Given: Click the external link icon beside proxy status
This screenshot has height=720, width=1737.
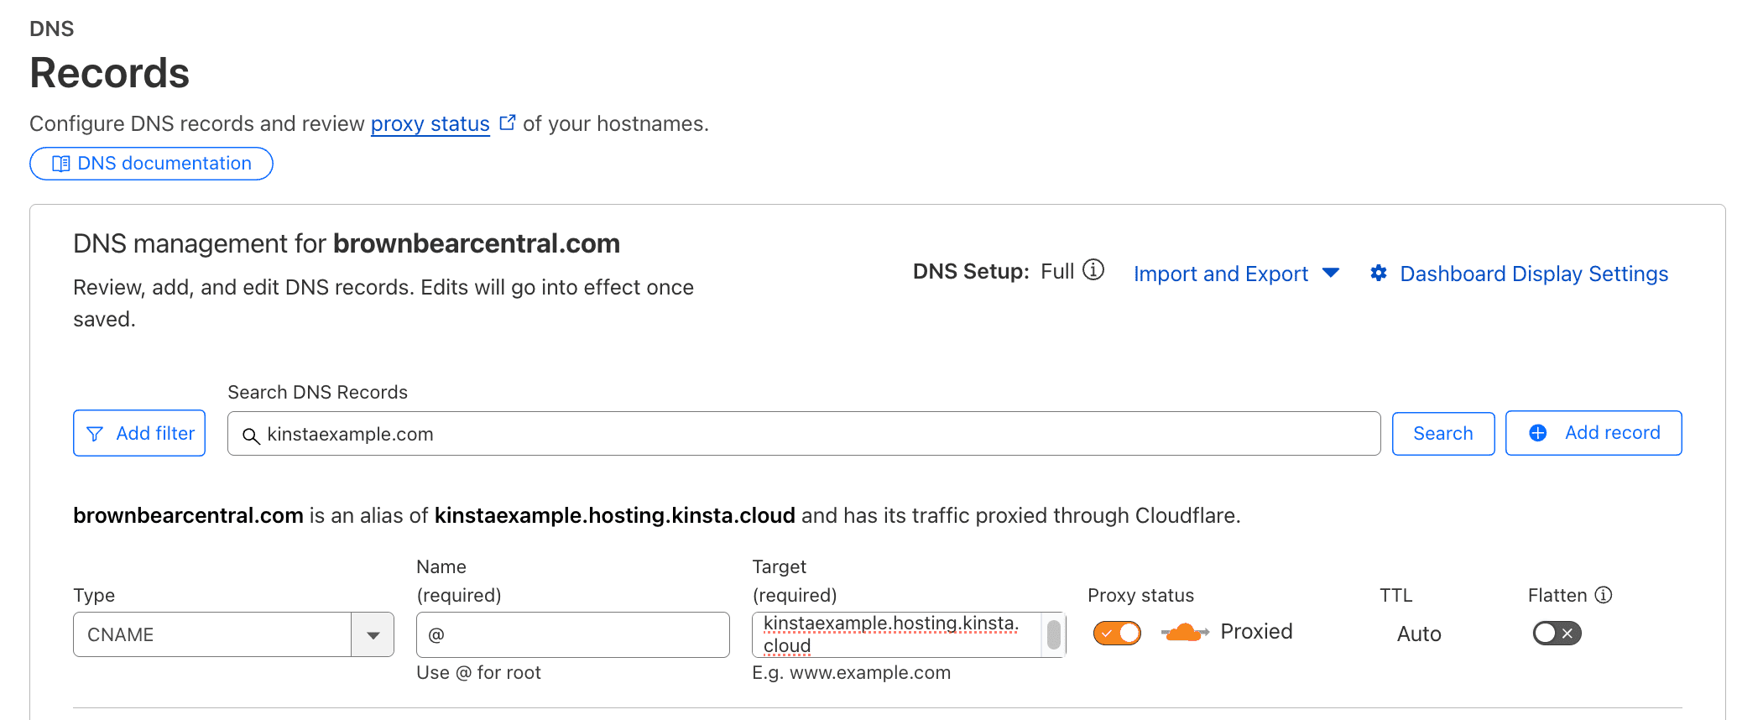Looking at the screenshot, I should [507, 122].
